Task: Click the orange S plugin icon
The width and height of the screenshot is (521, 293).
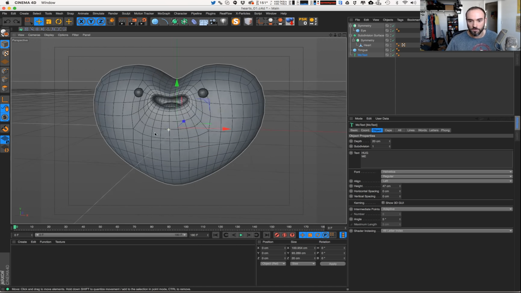Action: pyautogui.click(x=236, y=22)
